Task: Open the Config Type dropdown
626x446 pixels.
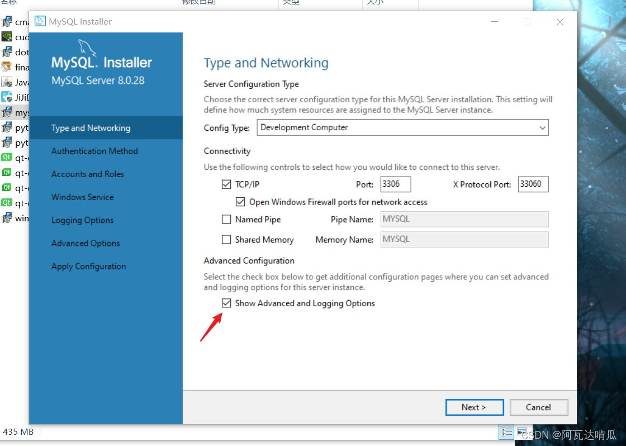Action: click(402, 127)
